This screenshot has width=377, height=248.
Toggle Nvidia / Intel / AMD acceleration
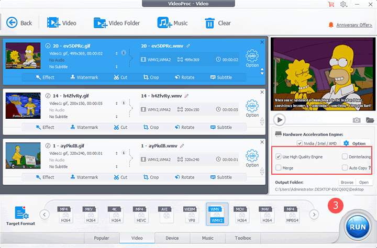click(300, 143)
